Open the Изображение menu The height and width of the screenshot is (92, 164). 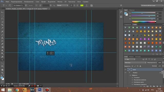coord(29,2)
